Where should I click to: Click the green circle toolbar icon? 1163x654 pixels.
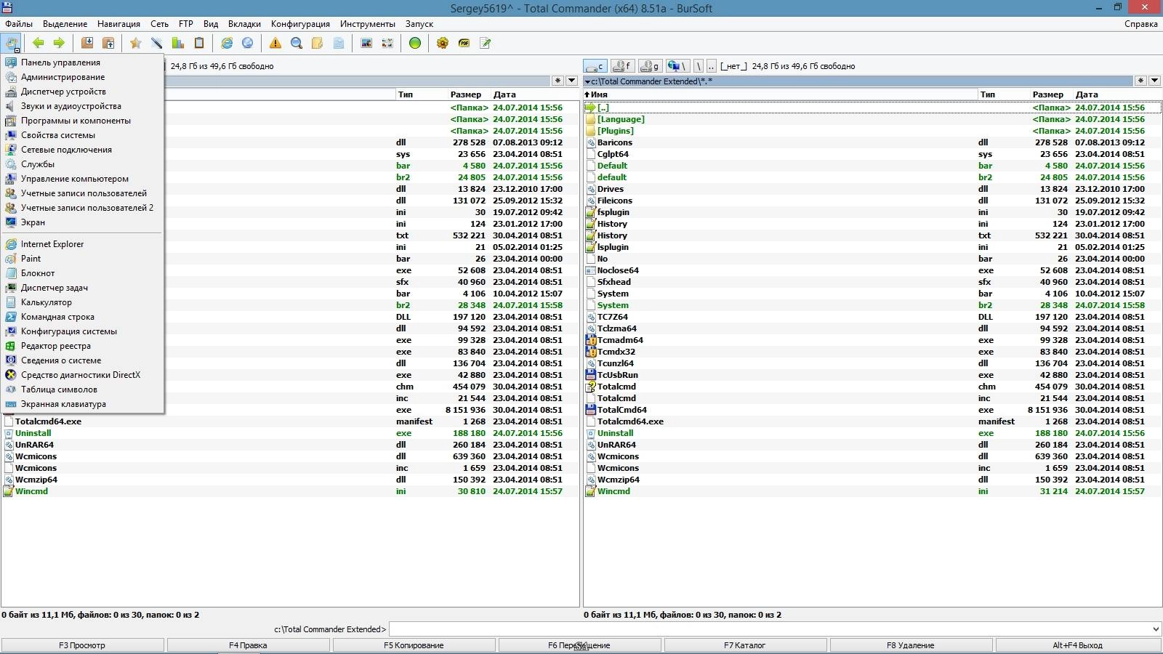click(415, 43)
